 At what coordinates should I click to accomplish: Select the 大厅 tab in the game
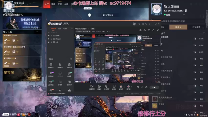[x=47, y=4]
